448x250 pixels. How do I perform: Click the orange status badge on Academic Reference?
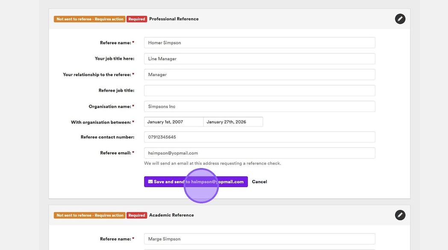pos(89,215)
